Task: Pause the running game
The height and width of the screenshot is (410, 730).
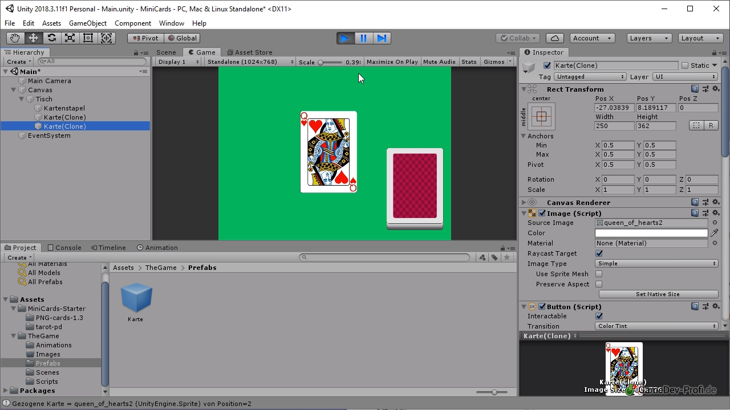Action: click(x=363, y=38)
